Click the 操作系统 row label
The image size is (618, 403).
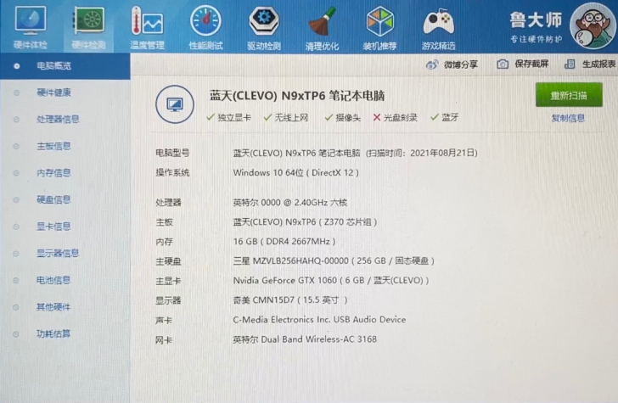click(x=172, y=172)
